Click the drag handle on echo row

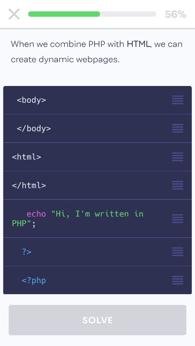(178, 219)
